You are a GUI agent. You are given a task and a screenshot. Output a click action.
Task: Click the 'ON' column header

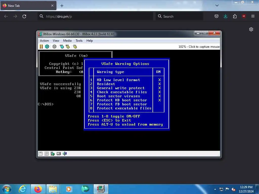(158, 72)
